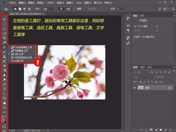Switch to the 通道 tab
This screenshot has height=132, width=176.
click(142, 67)
